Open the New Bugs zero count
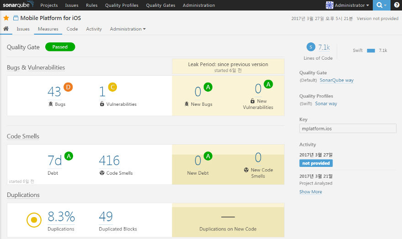 pos(198,92)
